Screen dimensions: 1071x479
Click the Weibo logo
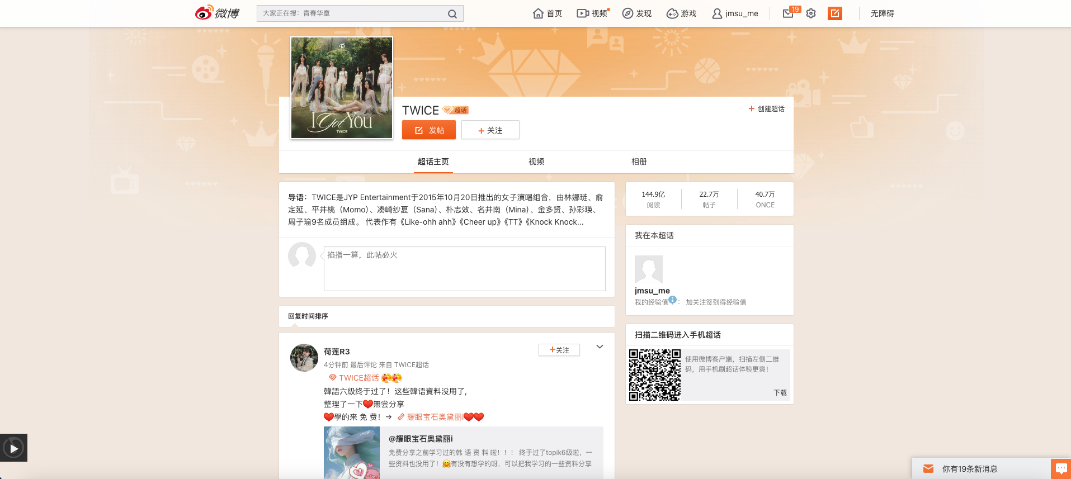[x=217, y=13]
